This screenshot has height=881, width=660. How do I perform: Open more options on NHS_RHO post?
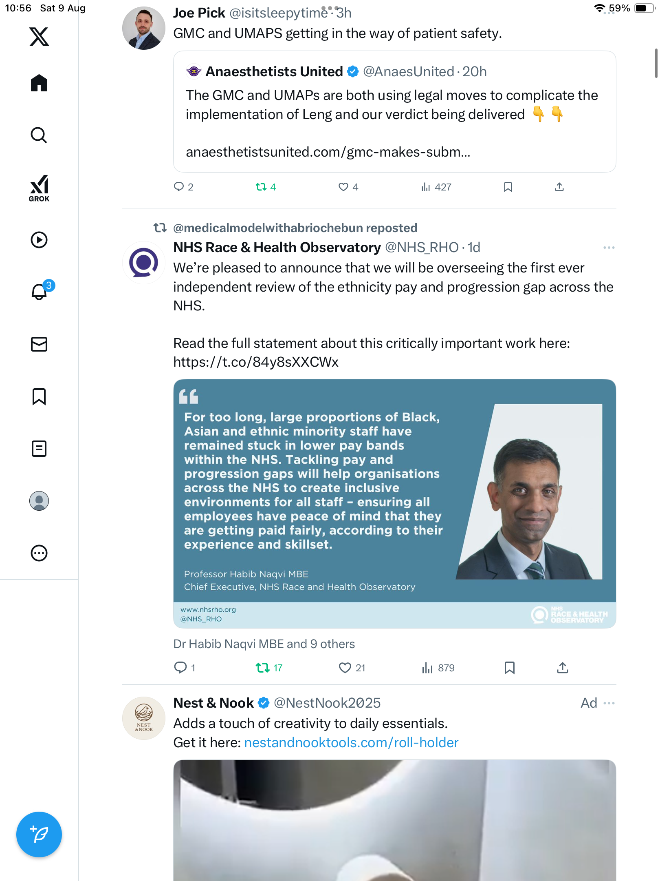[609, 248]
